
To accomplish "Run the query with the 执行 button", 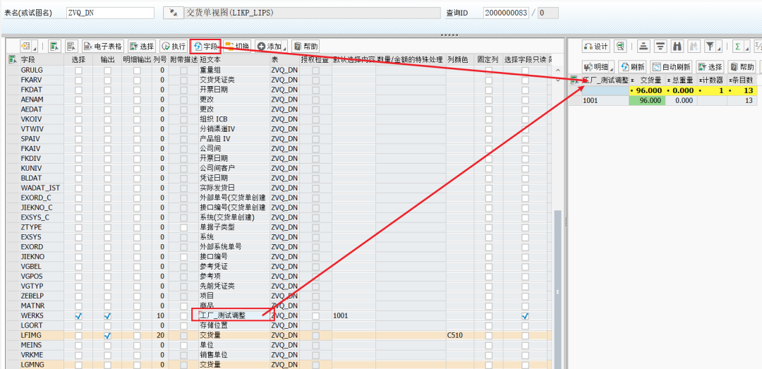I will tap(174, 47).
